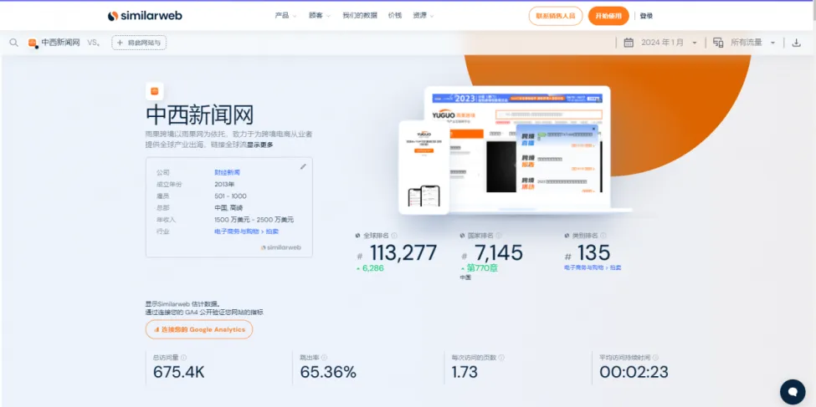Click the employees value 501 - 1000
Viewport: 816px width, 407px height.
[230, 196]
